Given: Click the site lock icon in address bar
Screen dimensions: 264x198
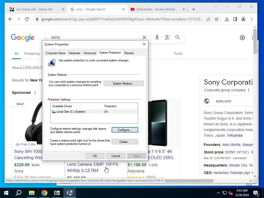Looking at the screenshot, I should [37, 19].
